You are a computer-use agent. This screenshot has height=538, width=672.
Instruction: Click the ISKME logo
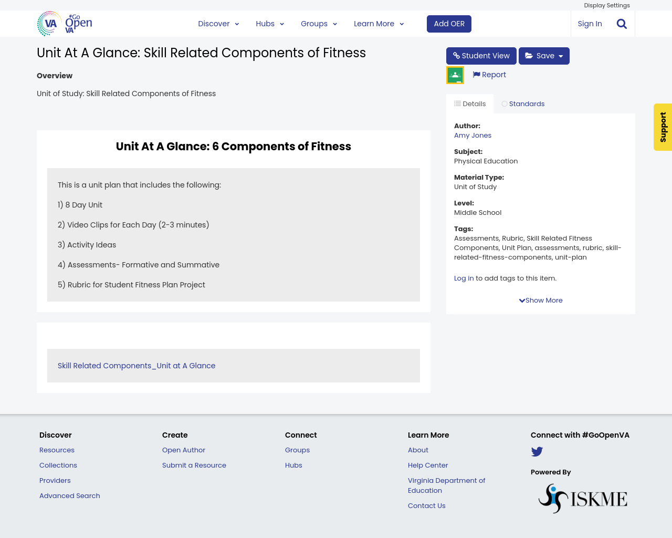pos(583,497)
